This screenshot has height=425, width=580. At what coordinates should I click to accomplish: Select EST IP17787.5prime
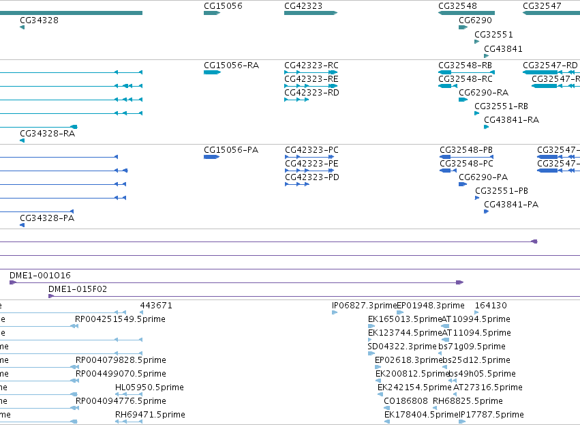pos(491,415)
